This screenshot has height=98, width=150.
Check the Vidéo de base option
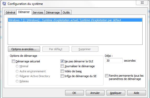pos(62,71)
